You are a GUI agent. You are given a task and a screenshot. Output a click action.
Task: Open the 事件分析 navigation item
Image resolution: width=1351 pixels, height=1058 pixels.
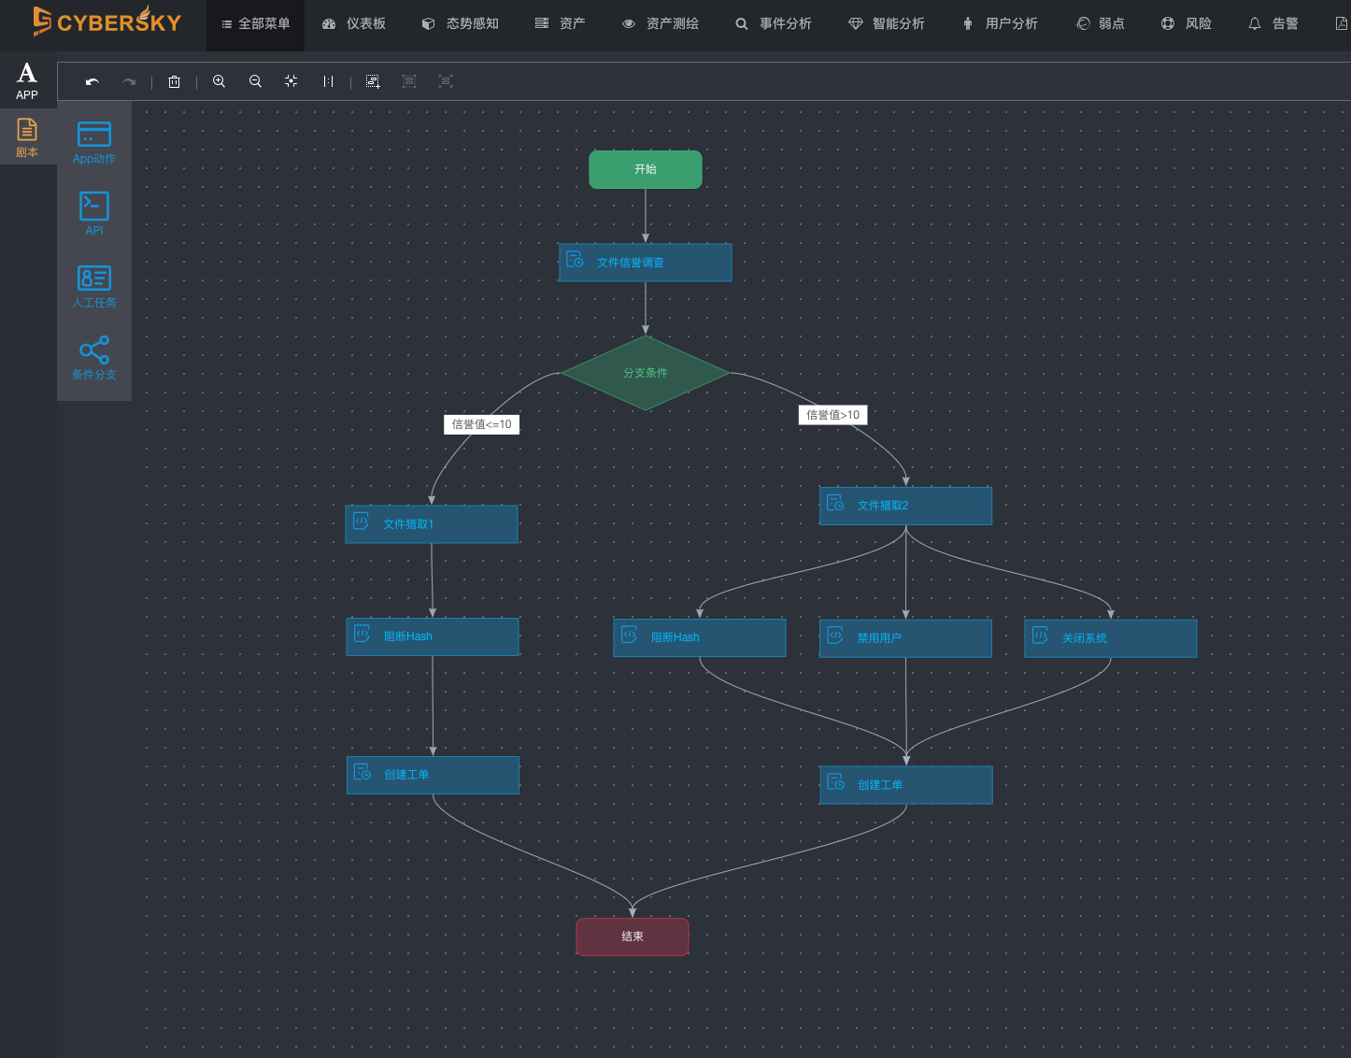pos(774,23)
